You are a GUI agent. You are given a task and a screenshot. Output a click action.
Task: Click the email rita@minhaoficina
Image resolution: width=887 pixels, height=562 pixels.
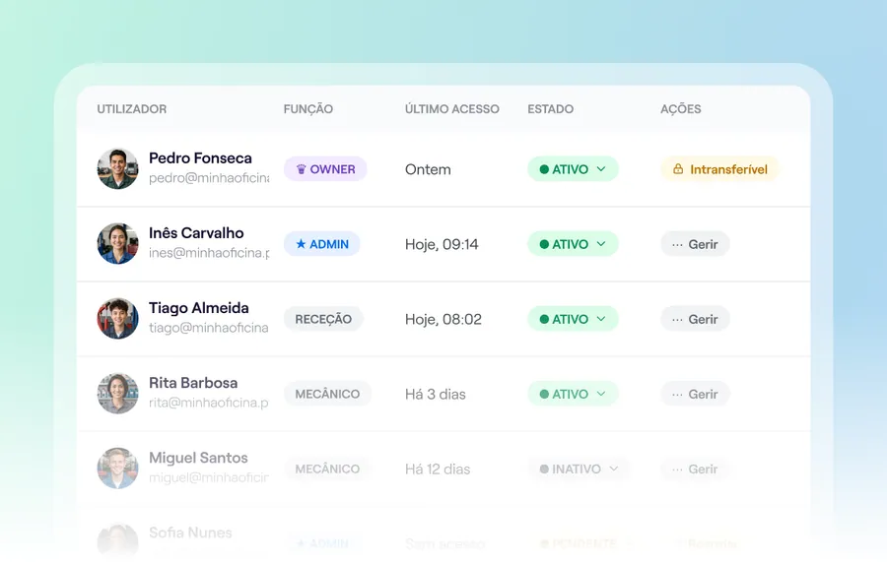pyautogui.click(x=209, y=403)
